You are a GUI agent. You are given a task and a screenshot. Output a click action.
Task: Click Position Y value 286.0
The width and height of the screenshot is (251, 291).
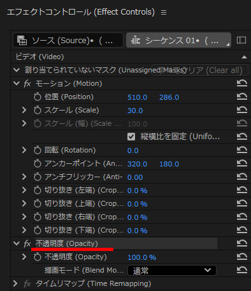169,97
